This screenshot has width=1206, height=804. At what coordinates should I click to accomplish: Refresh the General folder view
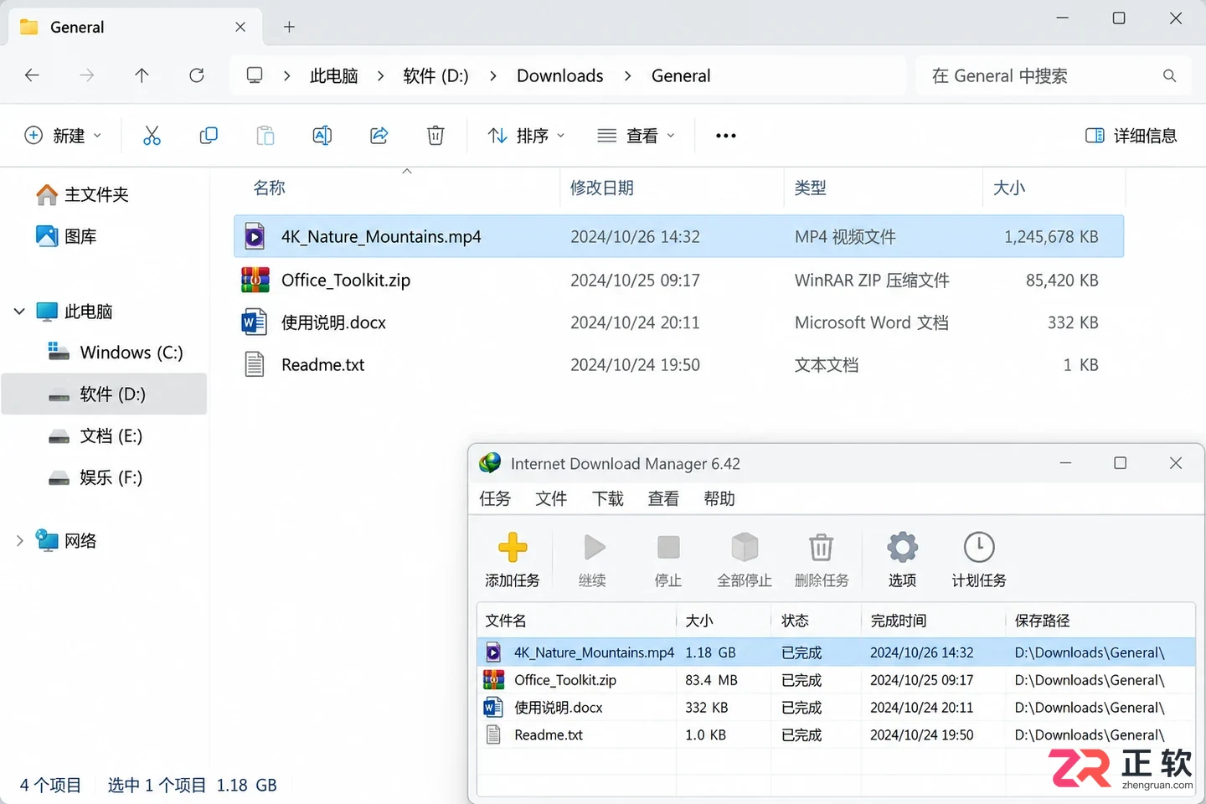tap(197, 75)
